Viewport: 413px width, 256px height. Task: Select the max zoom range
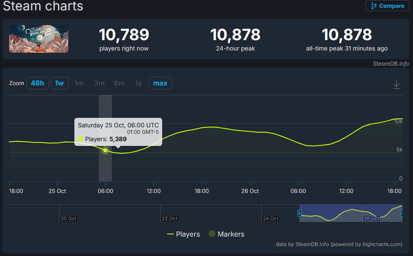point(160,83)
